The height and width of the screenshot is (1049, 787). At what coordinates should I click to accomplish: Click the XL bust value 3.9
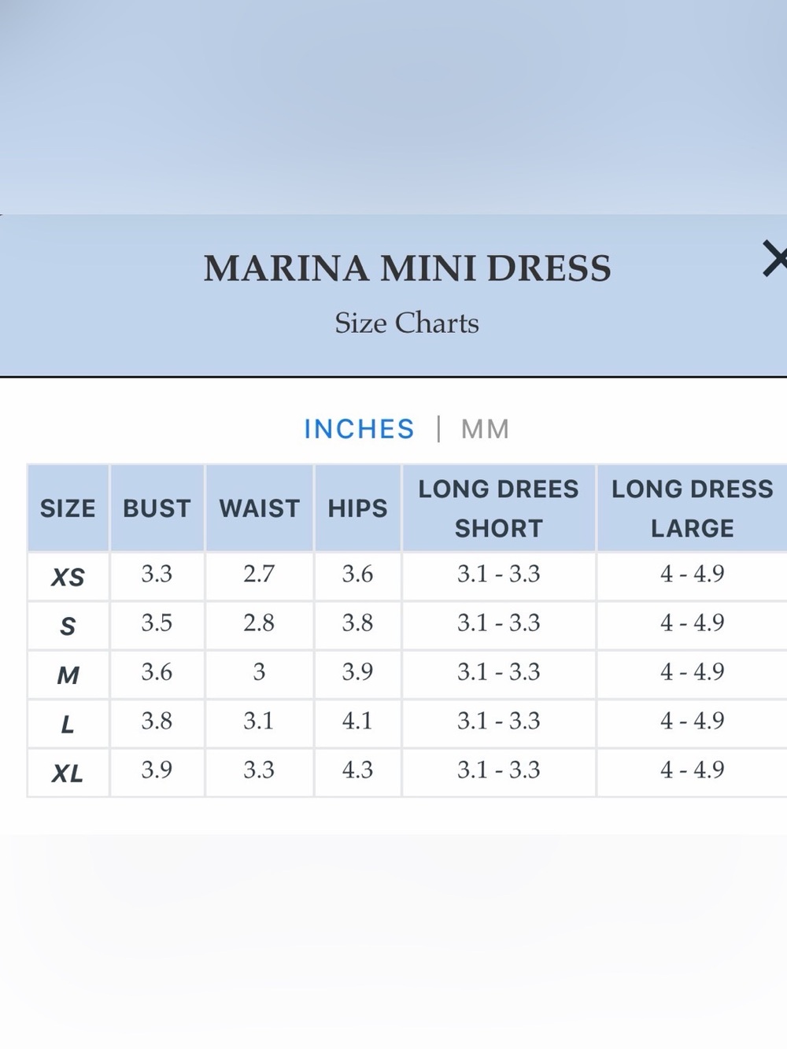(x=157, y=770)
